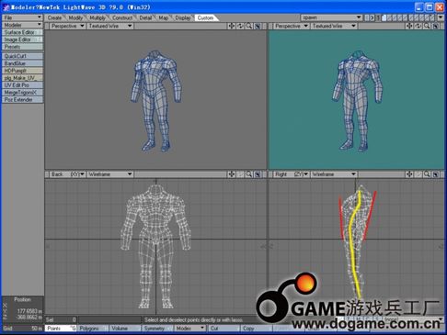Switch to the Multiply tab
Image resolution: width=447 pixels, height=335 pixels.
coord(97,17)
